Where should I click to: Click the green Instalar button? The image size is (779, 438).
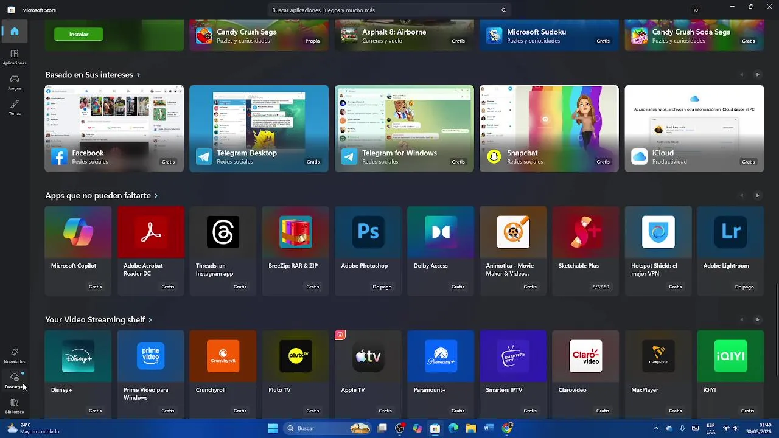79,35
